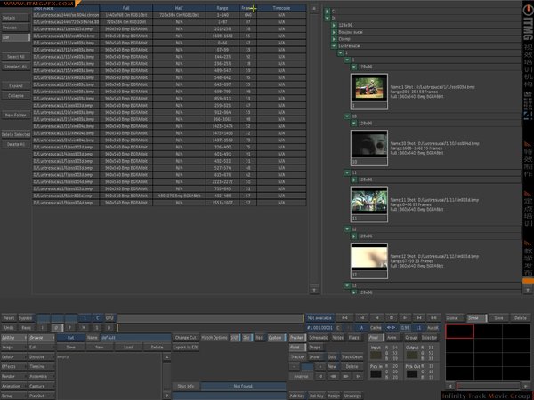Open the Browse tab

tap(41, 338)
